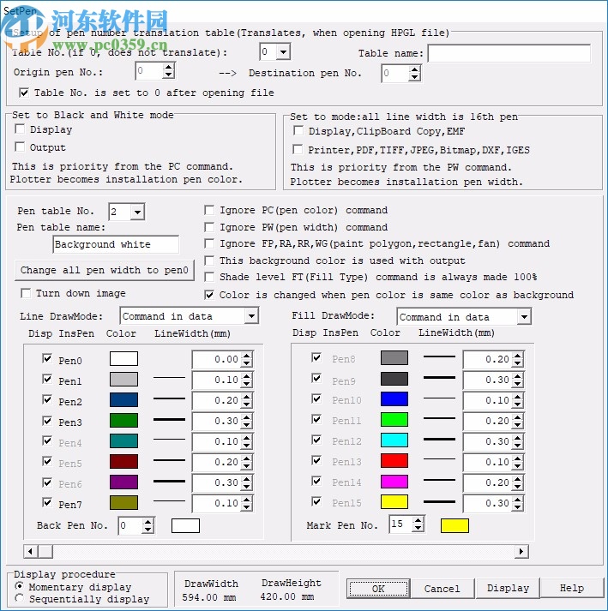
Task: Decrease the Destination pen No. value
Action: [x=414, y=77]
